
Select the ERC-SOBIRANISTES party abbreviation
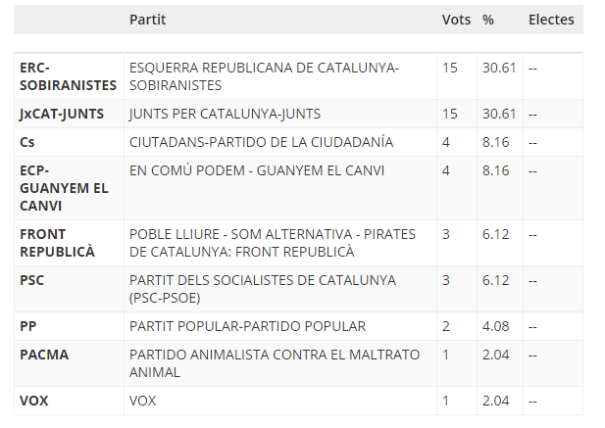(68, 76)
